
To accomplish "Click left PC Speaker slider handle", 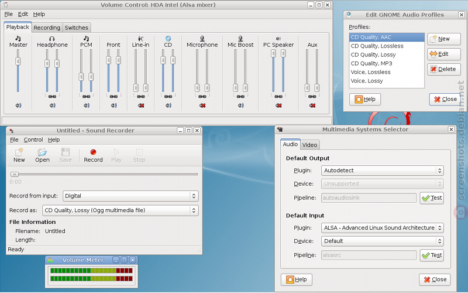I will (x=273, y=53).
